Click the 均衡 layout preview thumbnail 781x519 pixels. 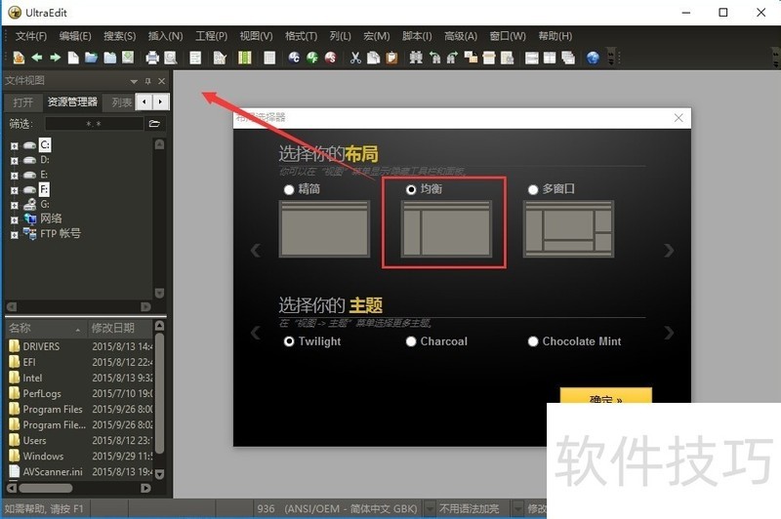tap(446, 229)
